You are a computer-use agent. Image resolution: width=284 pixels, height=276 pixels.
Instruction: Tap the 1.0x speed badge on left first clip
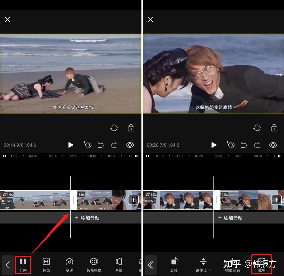7,194
